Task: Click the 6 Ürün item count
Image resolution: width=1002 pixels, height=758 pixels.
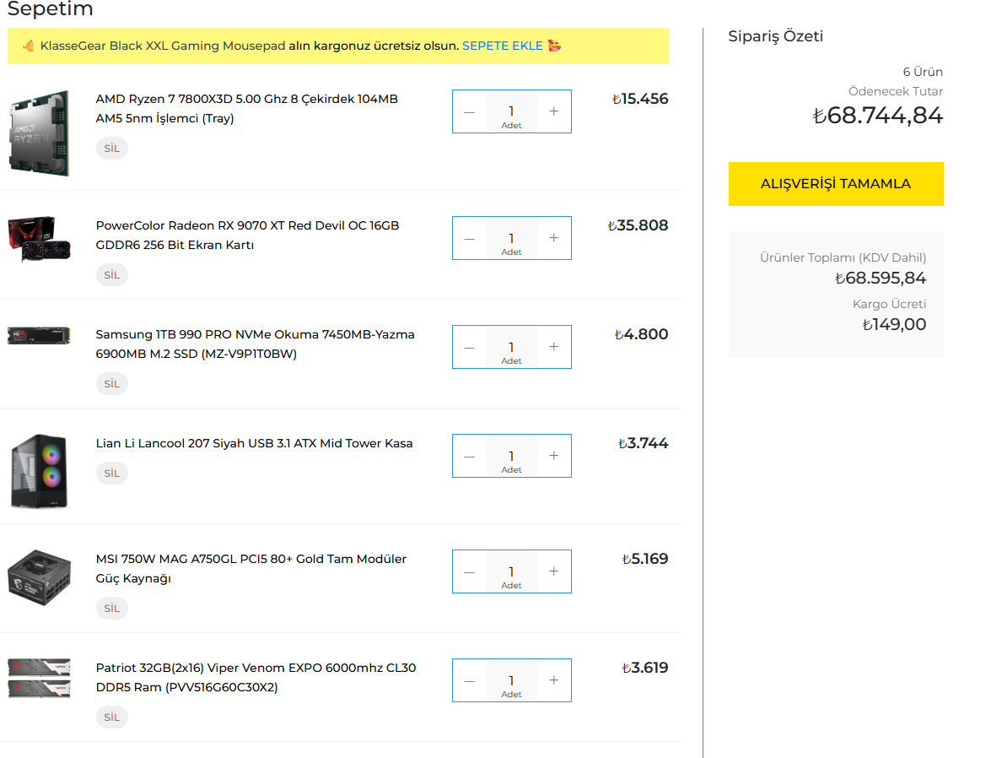Action: [923, 72]
